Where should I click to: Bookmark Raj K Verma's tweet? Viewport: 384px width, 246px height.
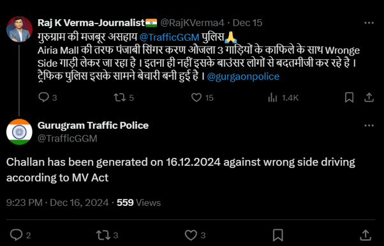pyautogui.click(x=349, y=98)
